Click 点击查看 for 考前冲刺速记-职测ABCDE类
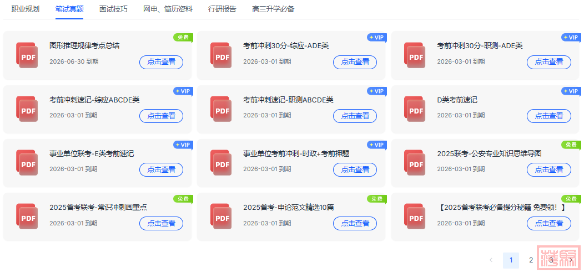The width and height of the screenshot is (584, 273). [355, 116]
